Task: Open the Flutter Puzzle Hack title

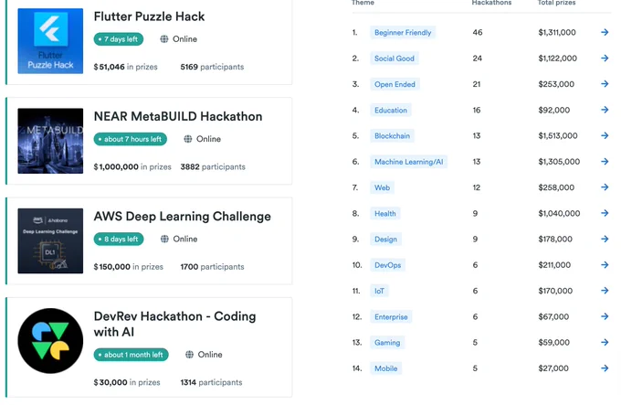Action: click(149, 16)
